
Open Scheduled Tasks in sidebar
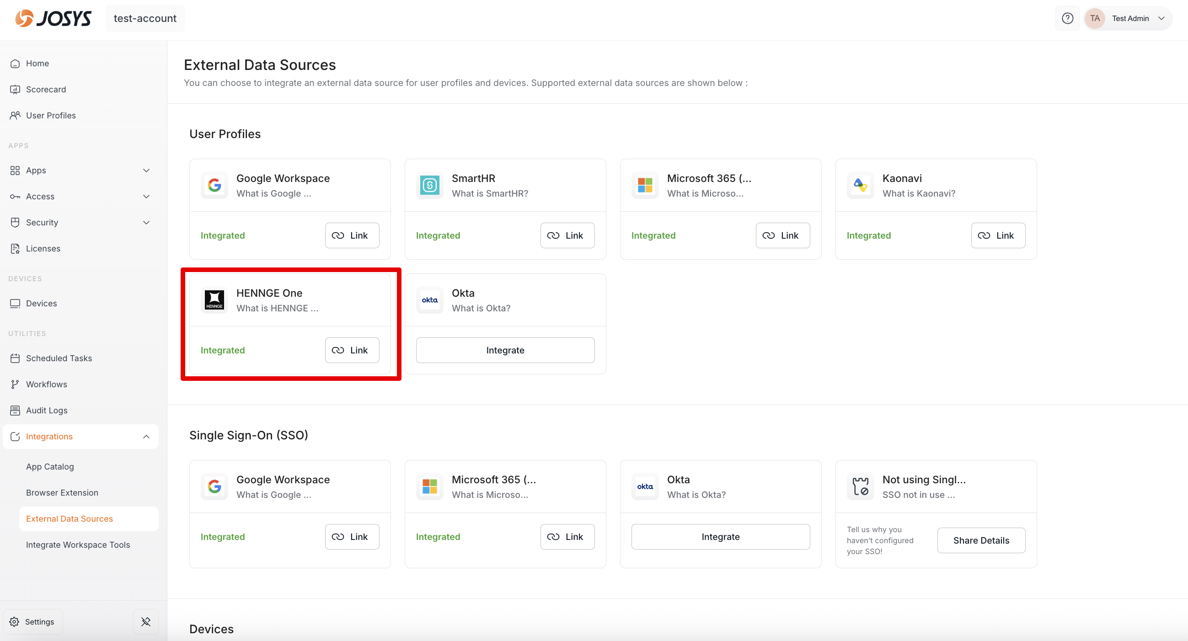point(59,358)
